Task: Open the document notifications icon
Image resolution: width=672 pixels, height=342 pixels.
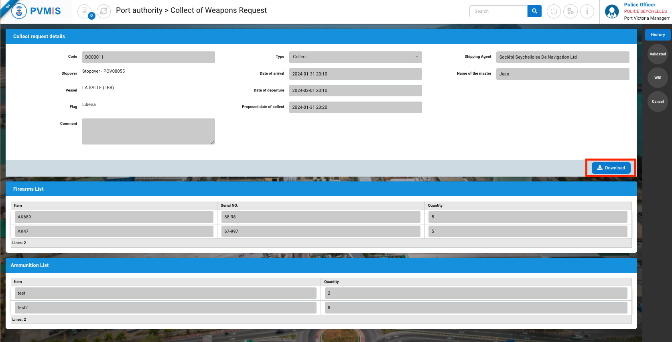Action: click(85, 11)
